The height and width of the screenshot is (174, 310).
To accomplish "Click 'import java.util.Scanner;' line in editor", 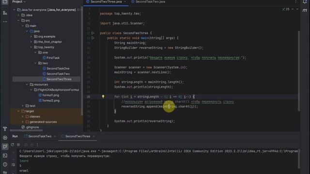I will [x=122, y=23].
